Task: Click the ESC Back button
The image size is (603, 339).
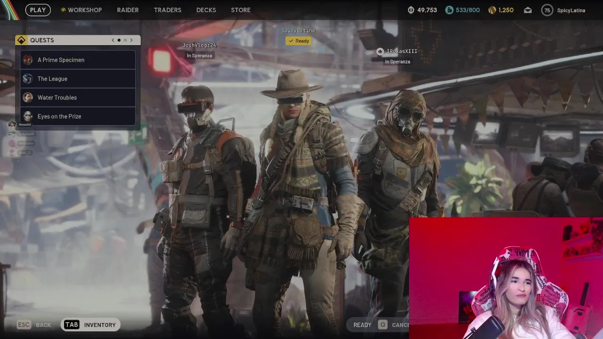Action: point(34,325)
